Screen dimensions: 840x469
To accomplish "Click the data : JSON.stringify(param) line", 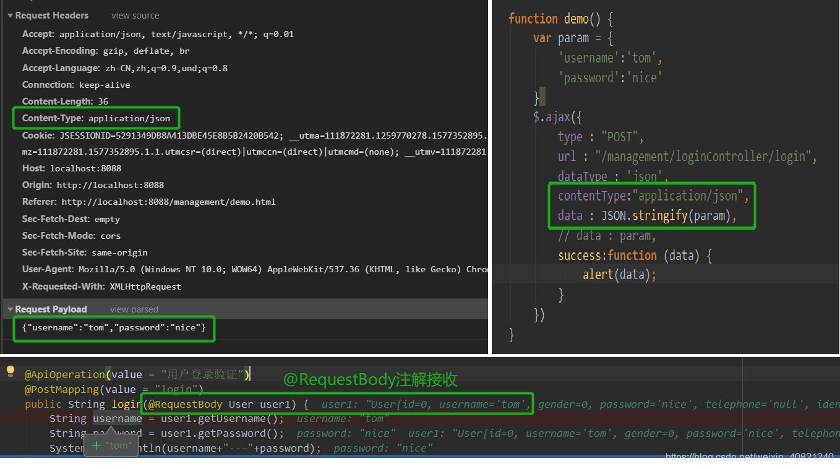I will pyautogui.click(x=648, y=215).
